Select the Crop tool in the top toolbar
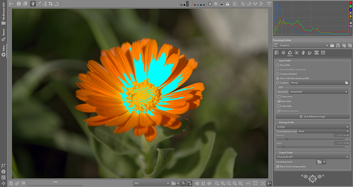The image size is (353, 187). (x=51, y=4)
